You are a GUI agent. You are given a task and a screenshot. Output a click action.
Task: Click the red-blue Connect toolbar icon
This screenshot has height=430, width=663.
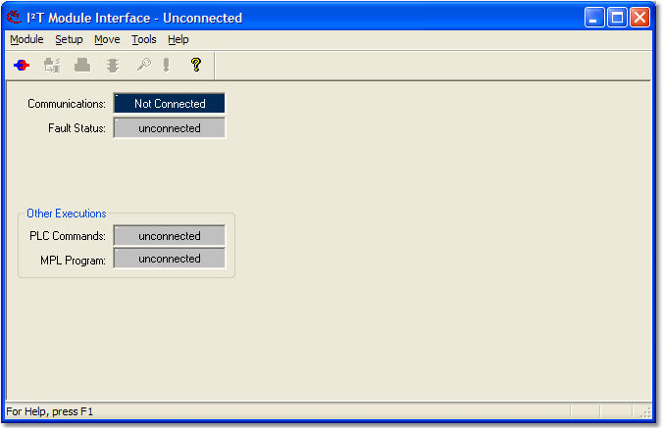pos(22,66)
